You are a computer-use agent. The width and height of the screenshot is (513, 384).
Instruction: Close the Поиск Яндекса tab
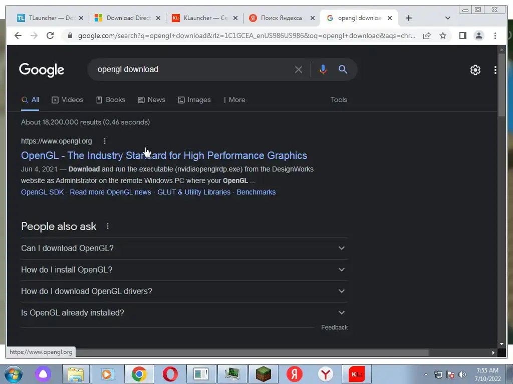313,18
